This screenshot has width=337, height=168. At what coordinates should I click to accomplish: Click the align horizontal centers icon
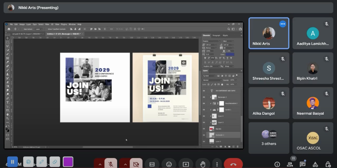point(75,29)
